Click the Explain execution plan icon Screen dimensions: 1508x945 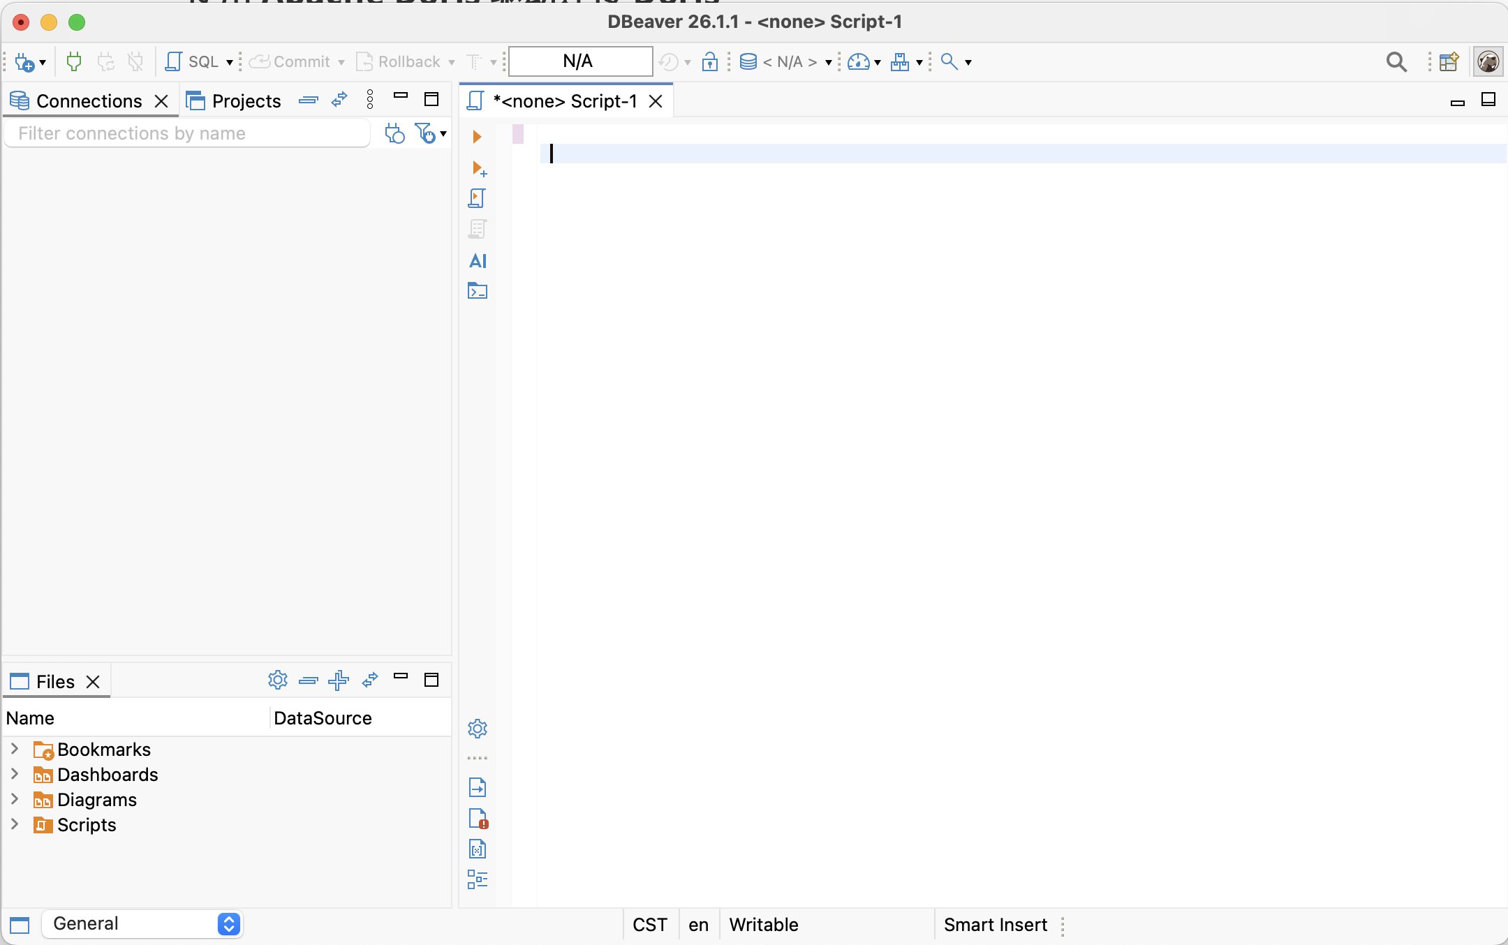tap(478, 230)
